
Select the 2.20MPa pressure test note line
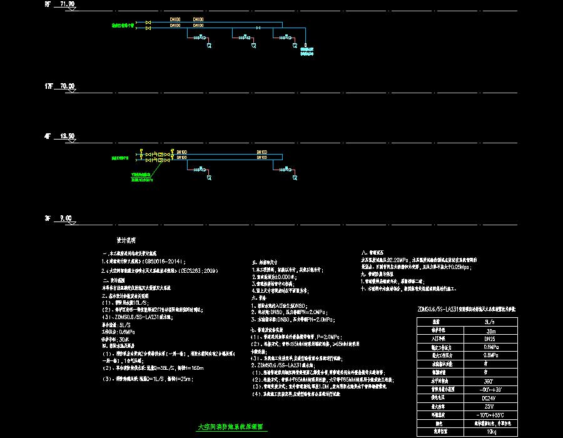(x=419, y=260)
